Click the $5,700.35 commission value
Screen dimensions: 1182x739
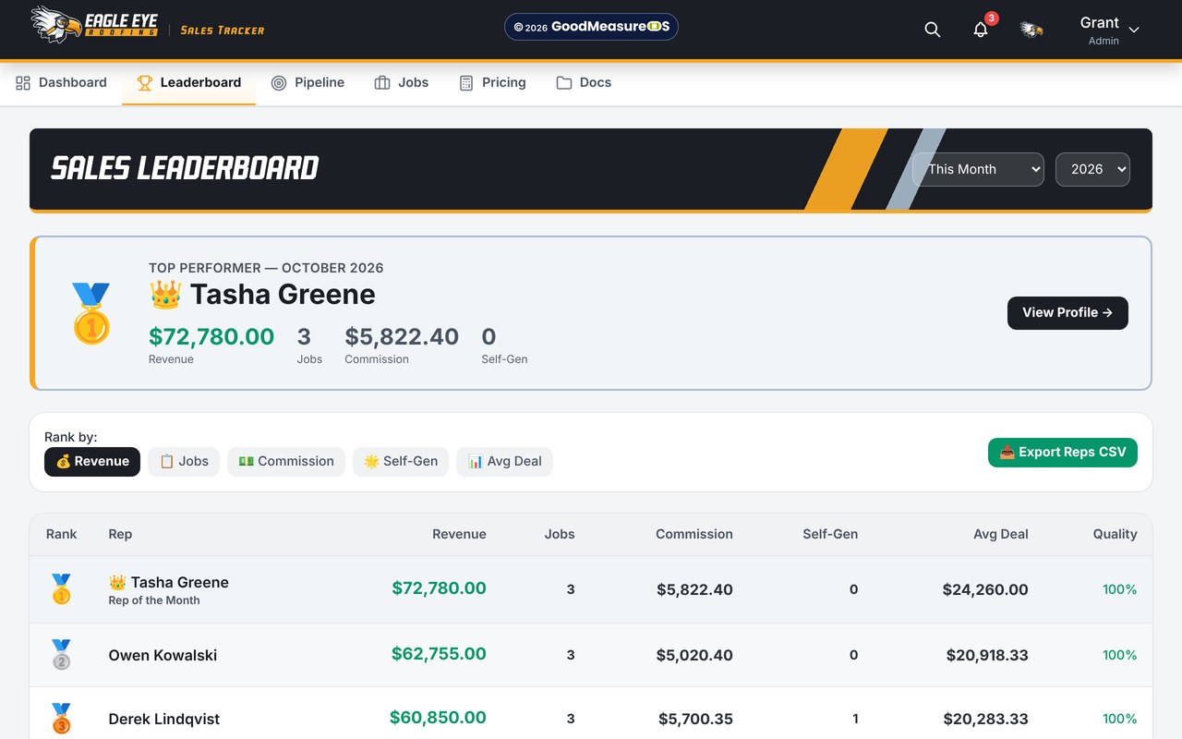695,719
